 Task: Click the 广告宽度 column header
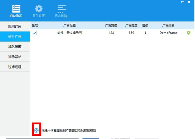coord(111,25)
